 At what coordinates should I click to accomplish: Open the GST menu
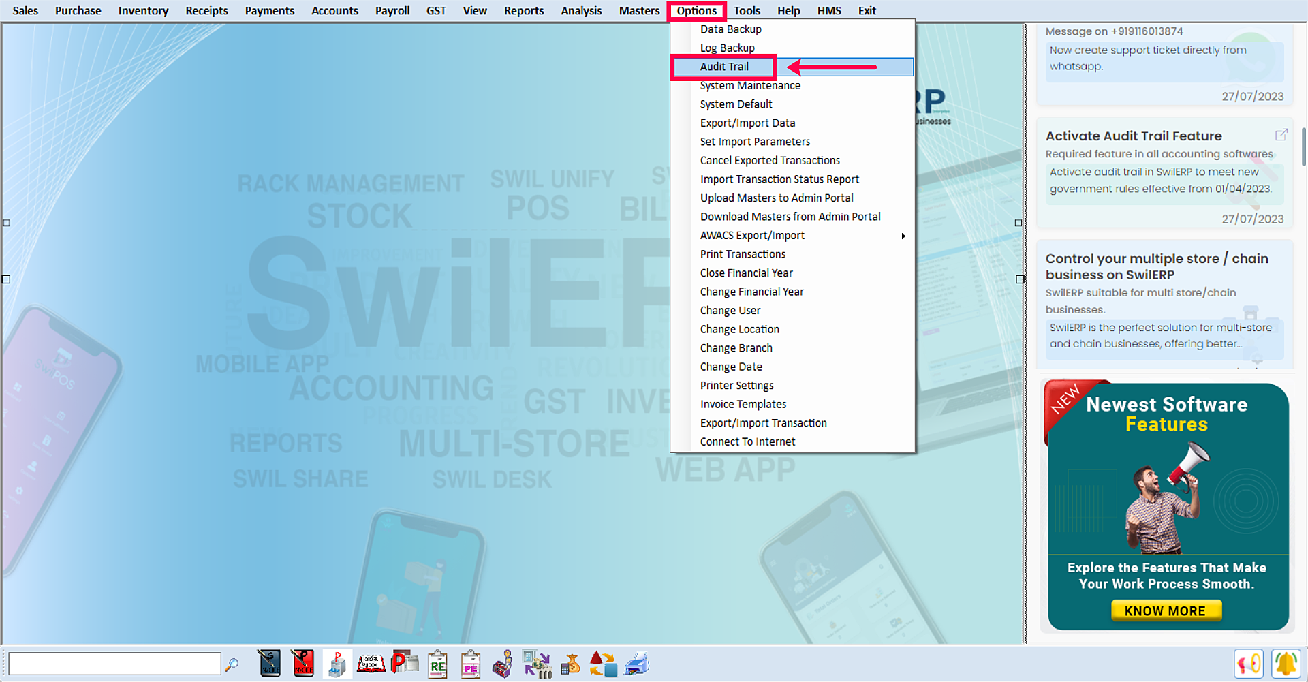click(436, 11)
